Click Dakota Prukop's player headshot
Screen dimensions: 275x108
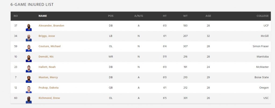click(x=29, y=89)
